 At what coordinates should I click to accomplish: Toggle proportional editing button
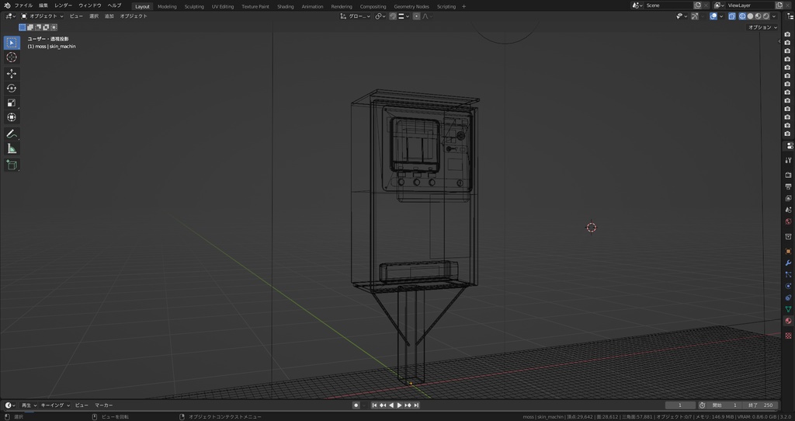(x=416, y=16)
